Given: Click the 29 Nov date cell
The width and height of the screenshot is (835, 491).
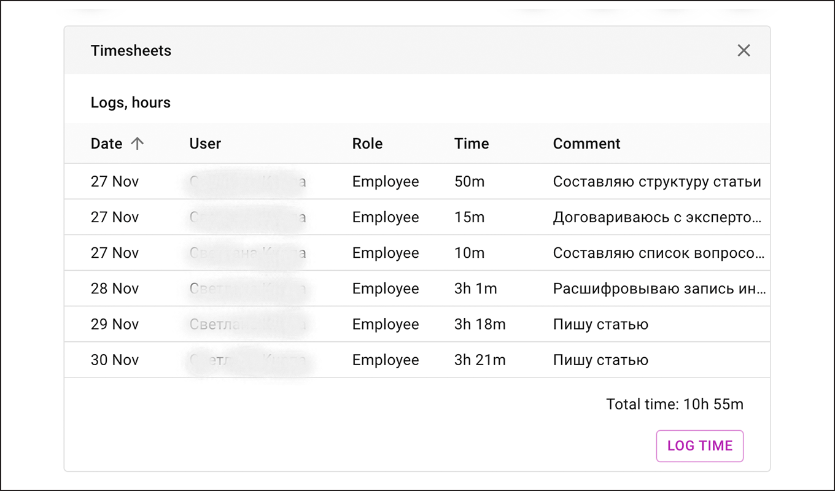Looking at the screenshot, I should [x=115, y=324].
